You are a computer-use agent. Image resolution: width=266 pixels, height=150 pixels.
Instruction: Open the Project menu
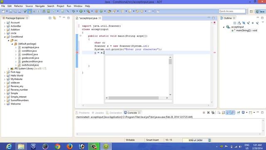pos(60,6)
